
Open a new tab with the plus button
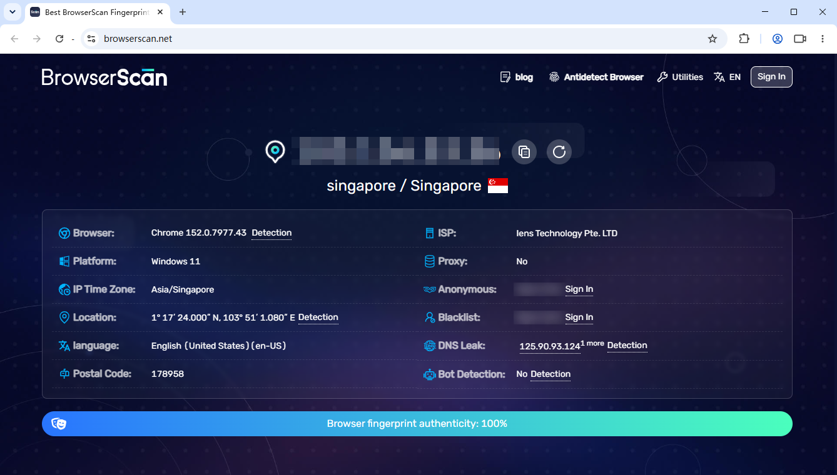(x=183, y=12)
